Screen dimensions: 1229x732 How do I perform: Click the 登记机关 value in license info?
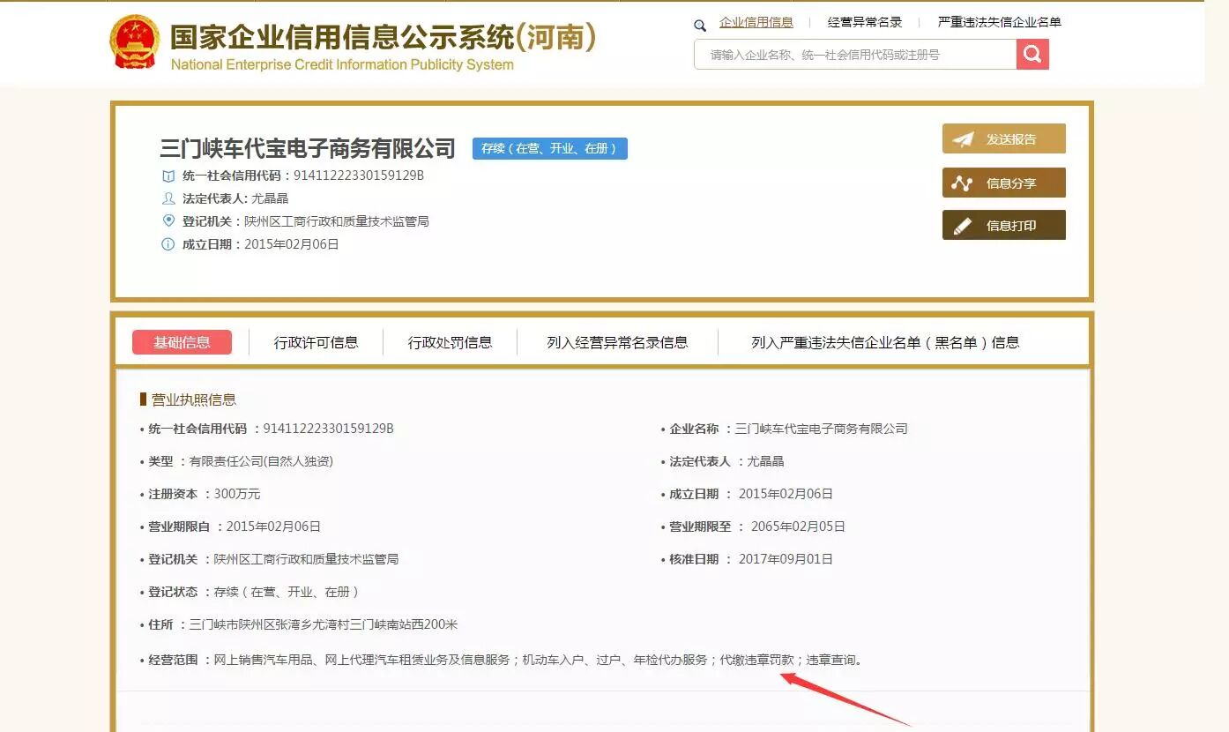click(x=306, y=559)
